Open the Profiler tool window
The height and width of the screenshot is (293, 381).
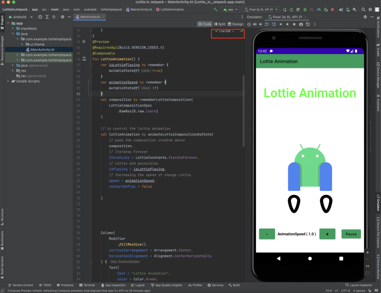point(195,285)
